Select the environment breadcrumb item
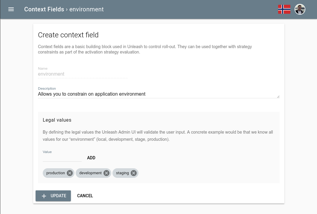The image size is (317, 214). 86,9
